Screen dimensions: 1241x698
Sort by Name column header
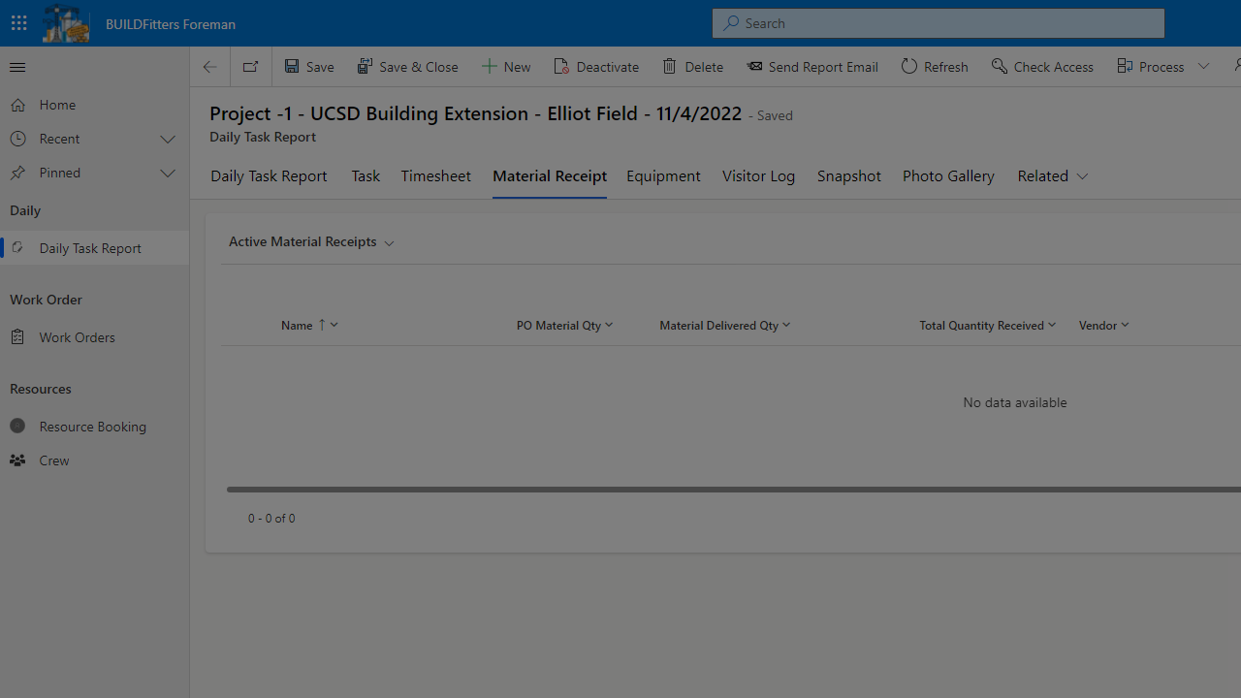coord(309,326)
